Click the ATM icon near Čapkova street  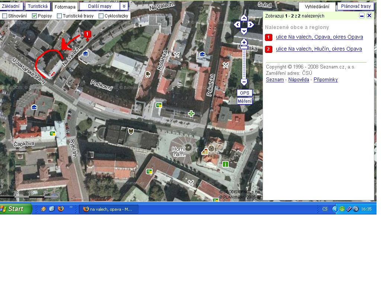click(x=52, y=134)
